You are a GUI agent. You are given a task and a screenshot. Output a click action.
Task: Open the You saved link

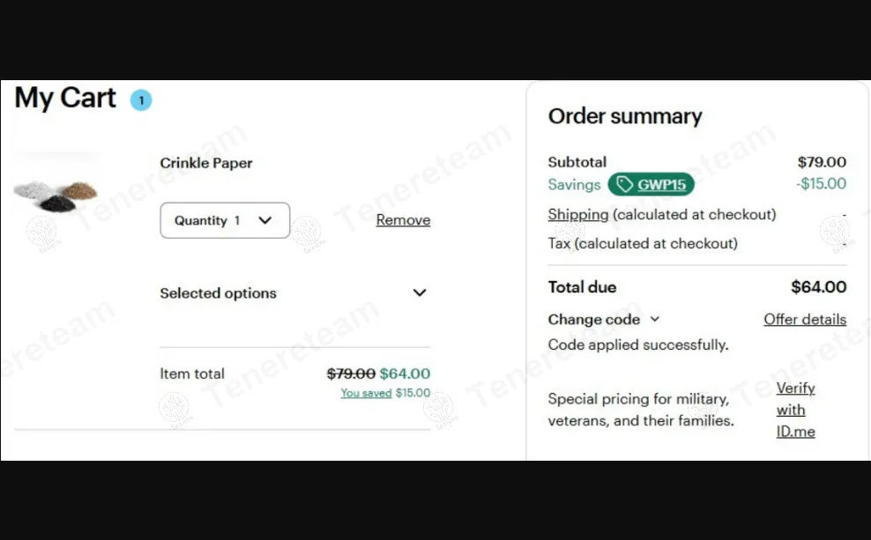click(x=366, y=393)
